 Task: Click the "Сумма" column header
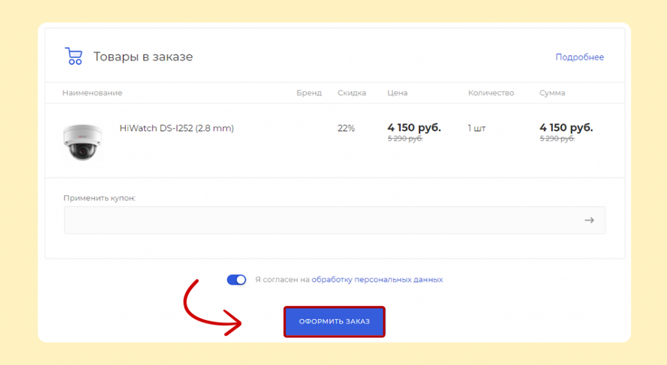coord(552,93)
